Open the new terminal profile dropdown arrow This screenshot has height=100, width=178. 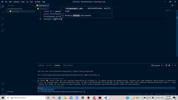pos(164,65)
